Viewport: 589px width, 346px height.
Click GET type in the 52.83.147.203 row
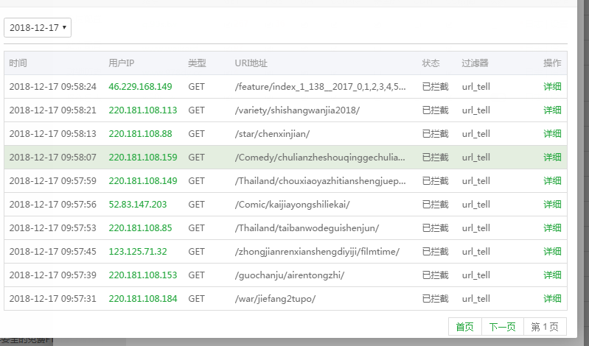(x=197, y=205)
